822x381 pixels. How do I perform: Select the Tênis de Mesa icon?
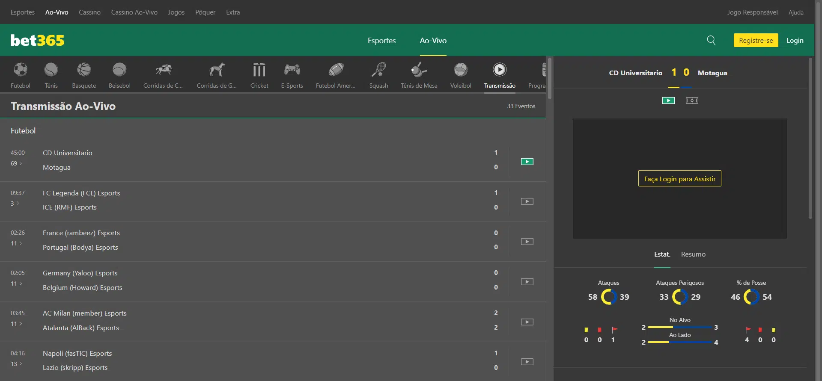pos(419,70)
